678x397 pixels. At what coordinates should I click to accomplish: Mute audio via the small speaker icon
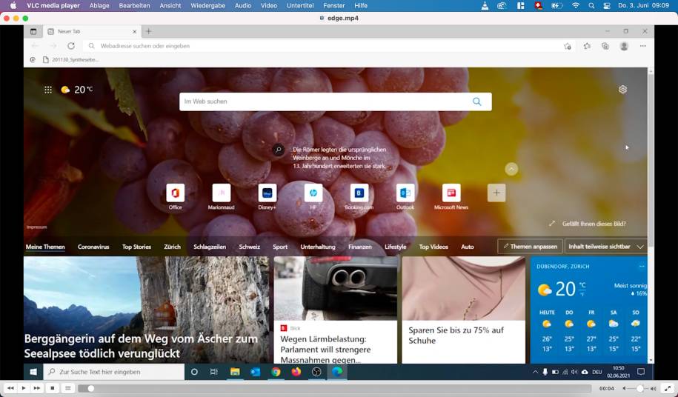point(625,388)
